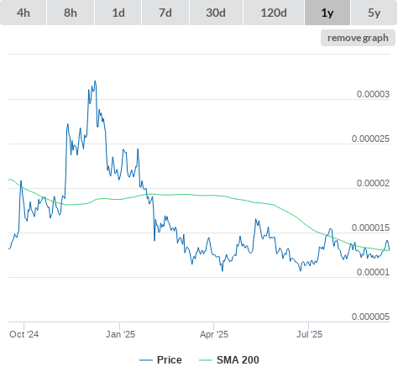Viewport: 398px width, 382px height.
Task: Click the Oct '24 axis marker
Action: [x=24, y=334]
